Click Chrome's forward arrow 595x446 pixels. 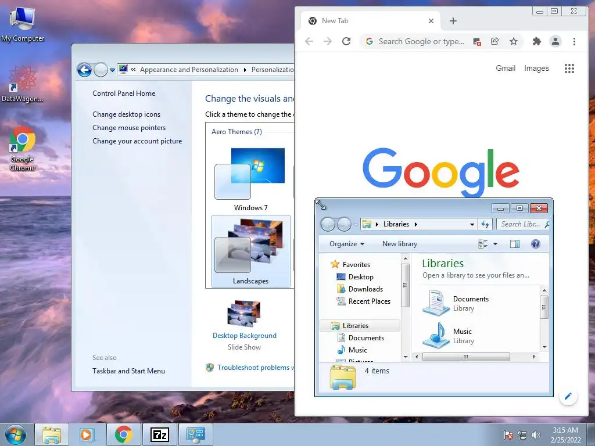click(x=328, y=41)
